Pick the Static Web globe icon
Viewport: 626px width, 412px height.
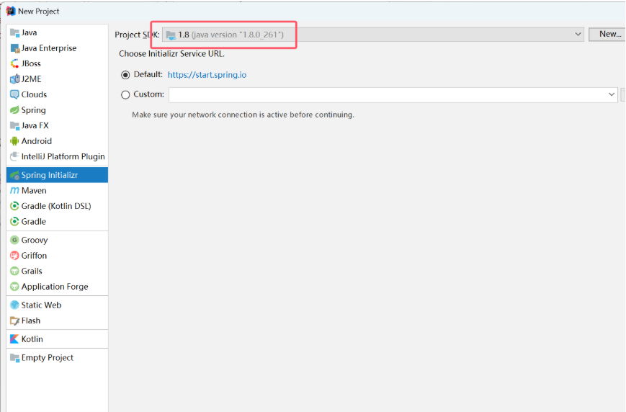(x=15, y=305)
